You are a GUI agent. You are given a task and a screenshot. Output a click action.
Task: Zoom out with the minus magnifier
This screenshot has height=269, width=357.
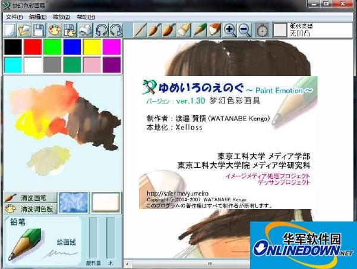(x=245, y=30)
